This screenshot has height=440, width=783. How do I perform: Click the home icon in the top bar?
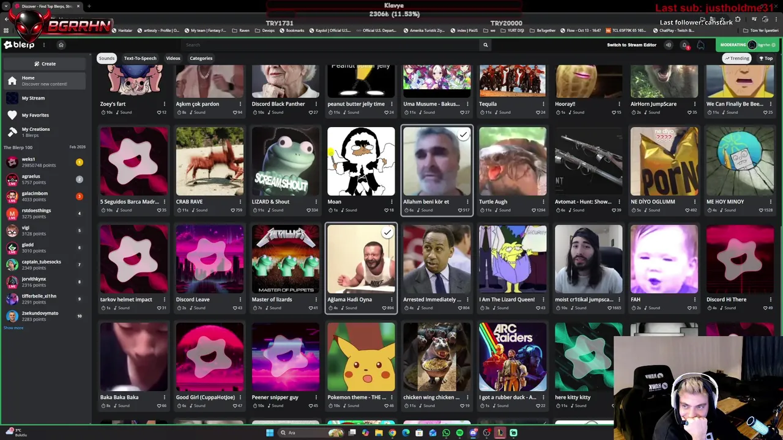(61, 45)
